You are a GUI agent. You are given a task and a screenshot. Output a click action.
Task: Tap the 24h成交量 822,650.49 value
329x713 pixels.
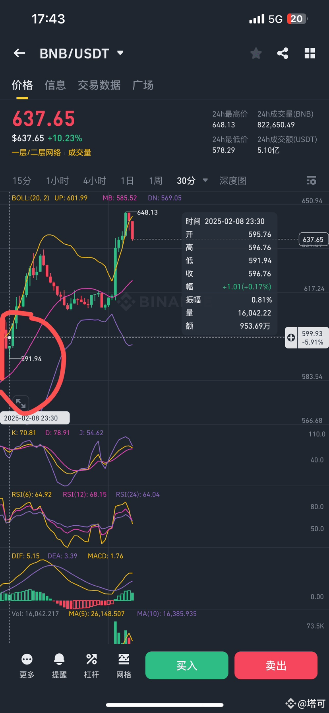coord(276,125)
